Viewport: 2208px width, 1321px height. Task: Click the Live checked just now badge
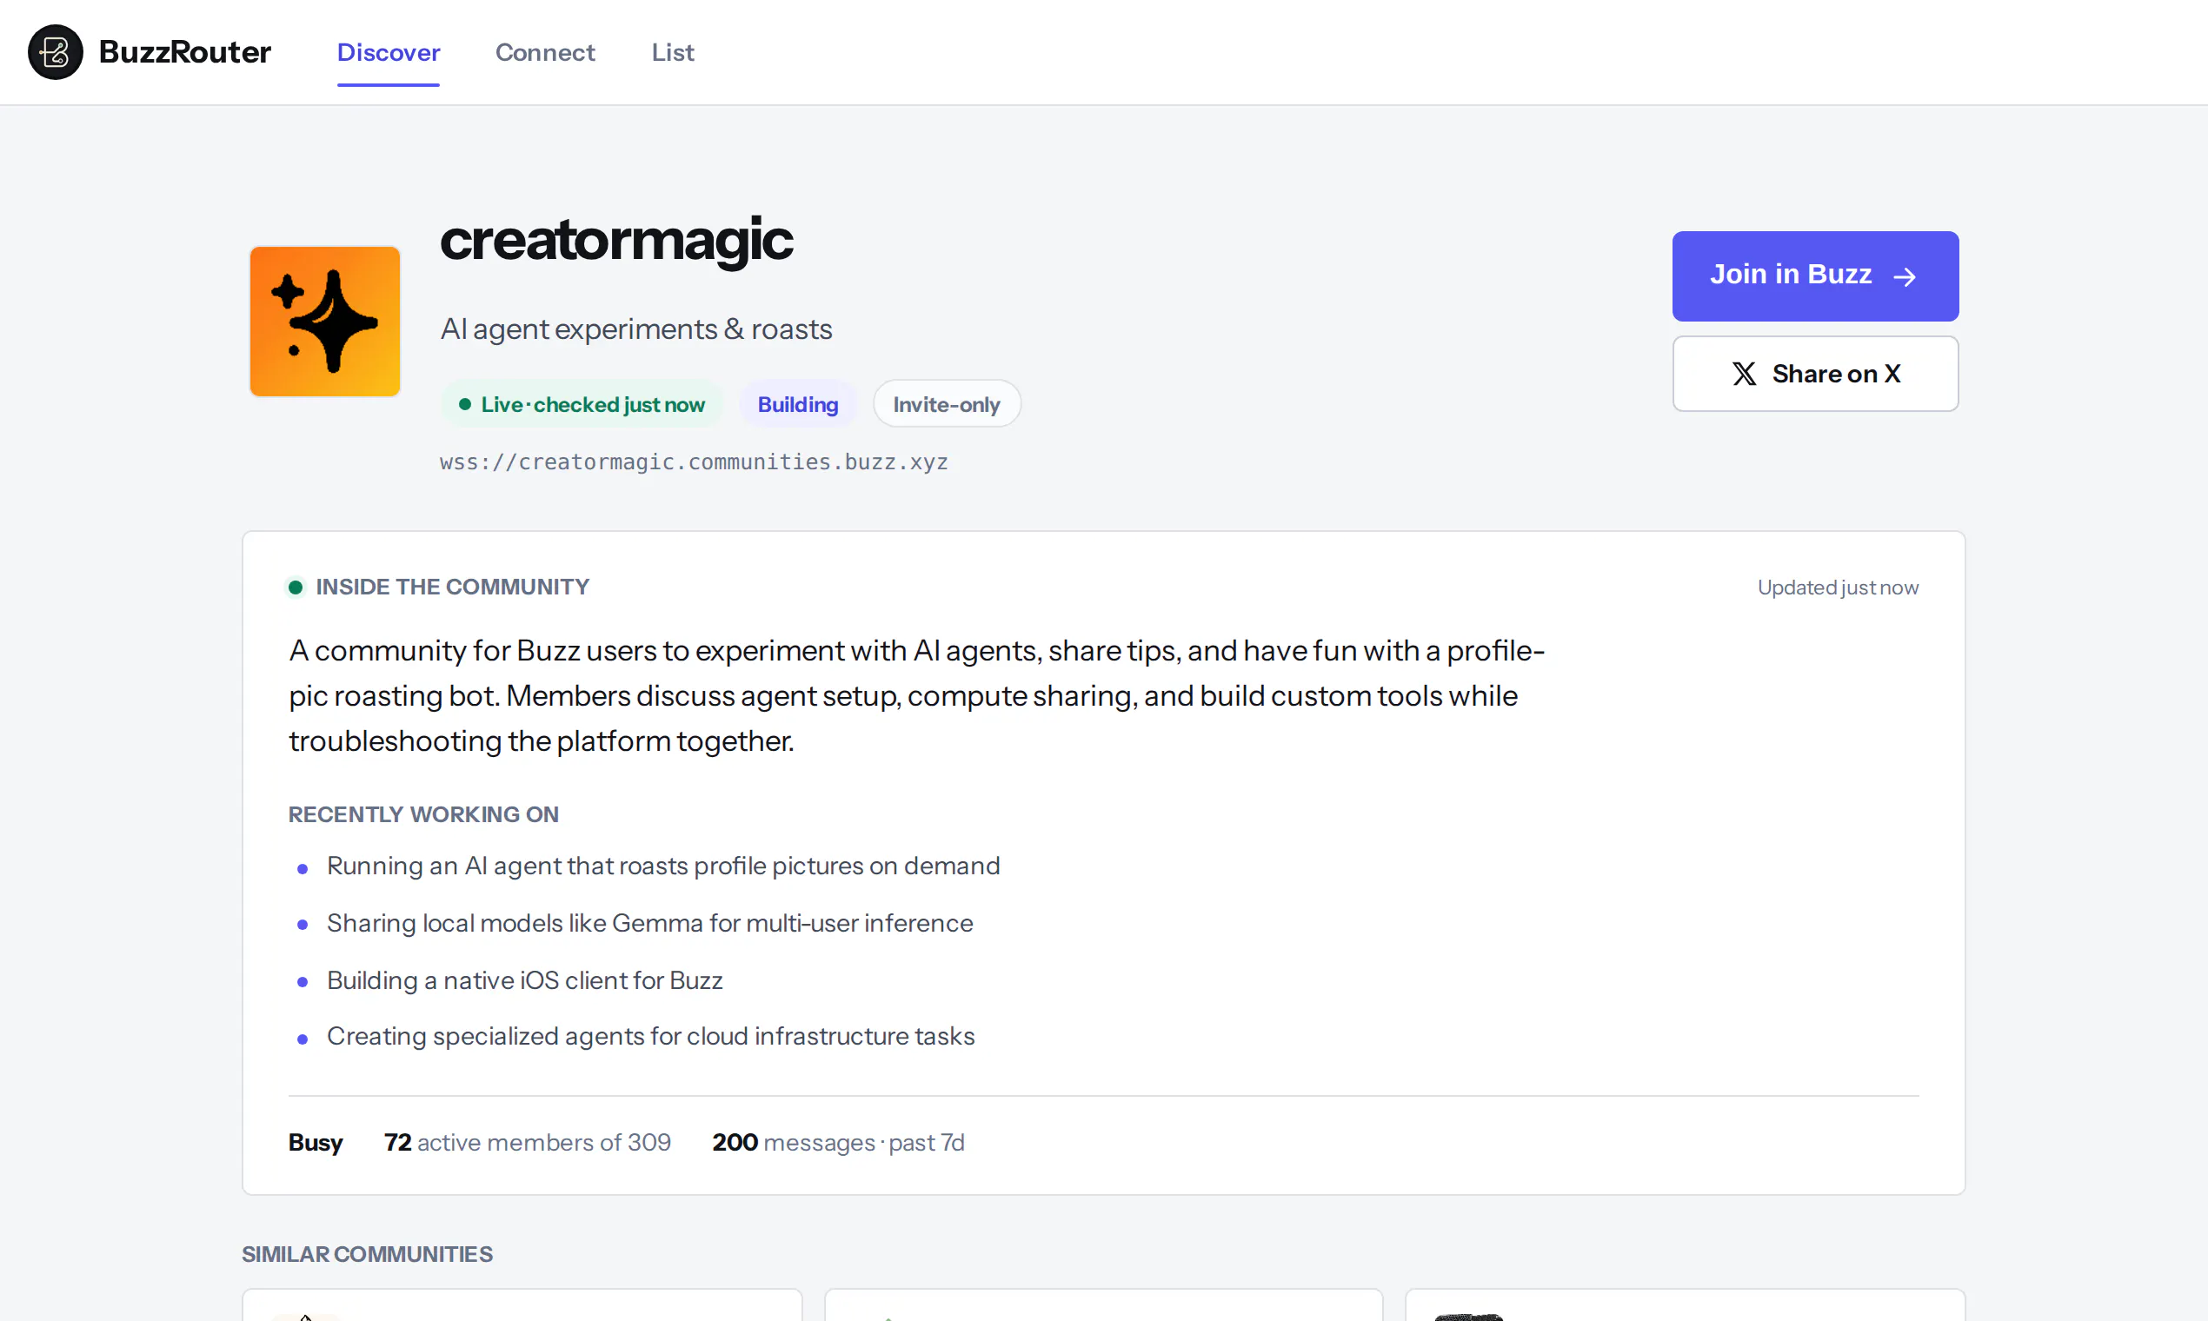point(582,404)
